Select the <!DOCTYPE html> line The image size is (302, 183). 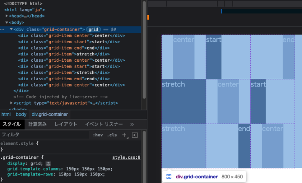(x=23, y=3)
